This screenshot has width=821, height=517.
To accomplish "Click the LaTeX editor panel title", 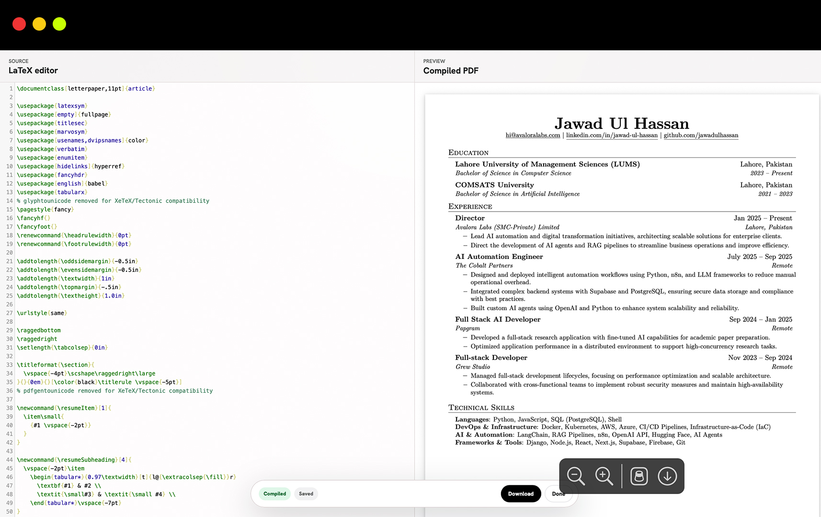I will (x=33, y=70).
